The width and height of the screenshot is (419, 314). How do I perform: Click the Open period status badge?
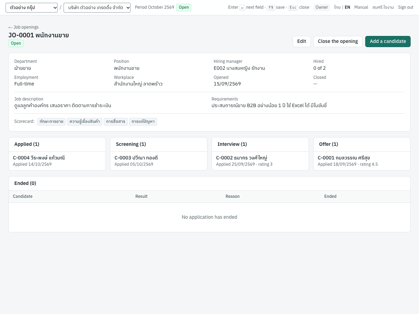[184, 7]
